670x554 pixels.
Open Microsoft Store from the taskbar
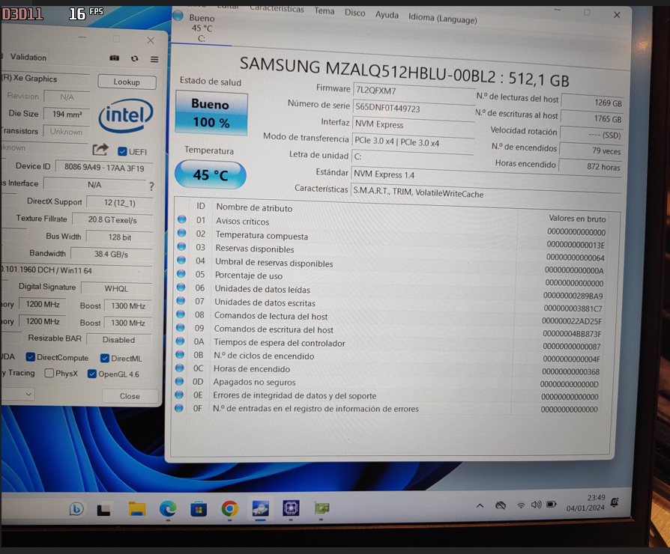(x=199, y=509)
